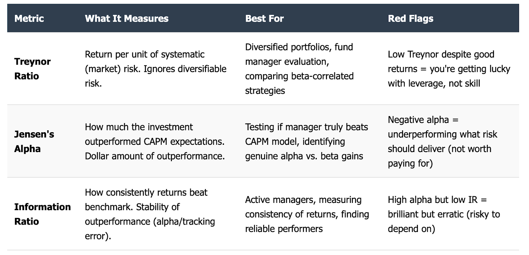529x255 pixels.
Task: Click the Low Treynor red flag text
Action: 449,69
